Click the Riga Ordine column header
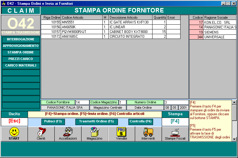238x158 pixels. 51,18
